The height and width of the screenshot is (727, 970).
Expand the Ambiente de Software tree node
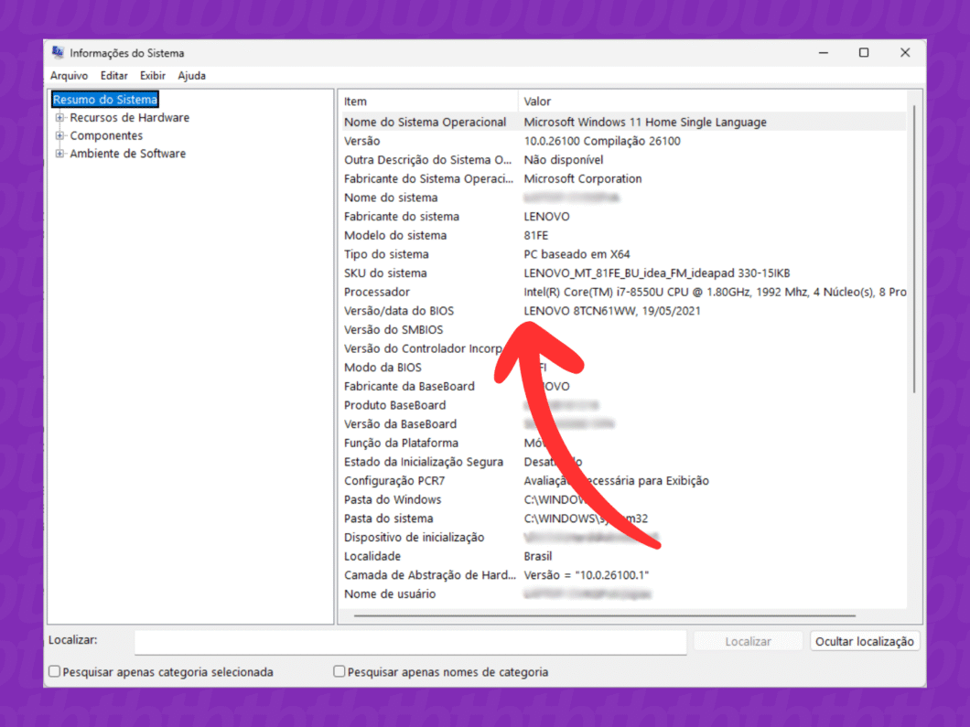[x=60, y=154]
